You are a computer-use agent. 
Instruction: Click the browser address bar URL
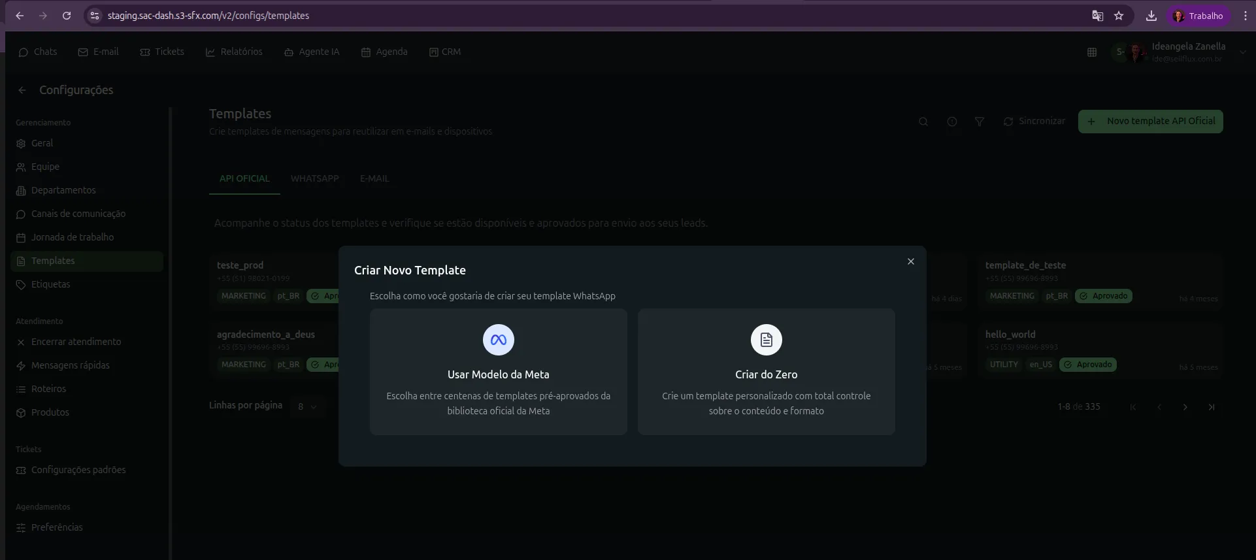[208, 16]
